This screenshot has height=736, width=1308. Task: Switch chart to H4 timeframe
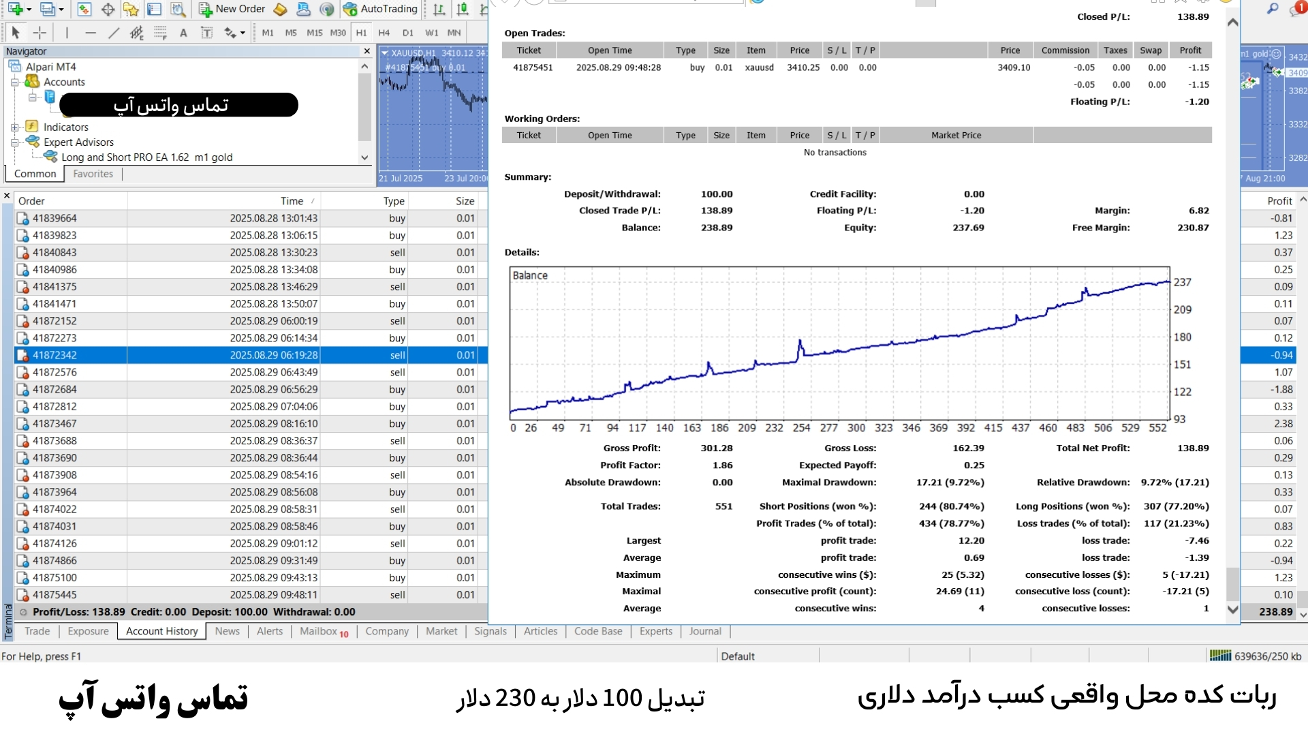[x=384, y=32]
